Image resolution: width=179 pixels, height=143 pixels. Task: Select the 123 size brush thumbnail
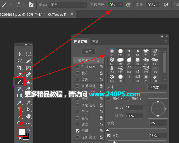pyautogui.click(x=120, y=53)
